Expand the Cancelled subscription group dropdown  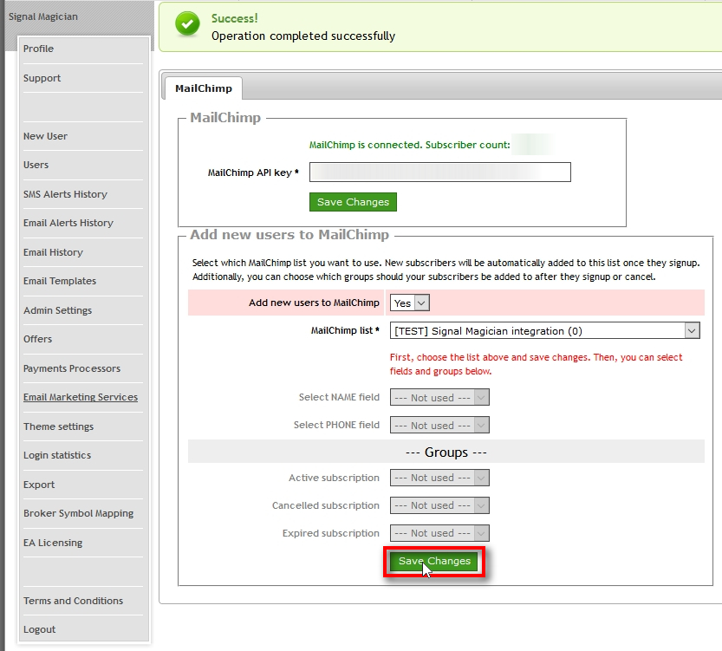pyautogui.click(x=439, y=505)
